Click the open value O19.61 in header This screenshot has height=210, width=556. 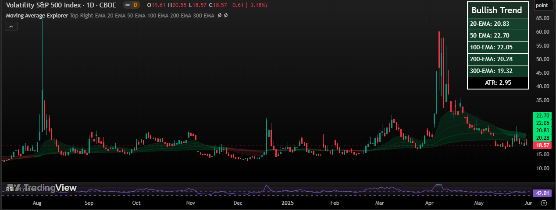156,5
